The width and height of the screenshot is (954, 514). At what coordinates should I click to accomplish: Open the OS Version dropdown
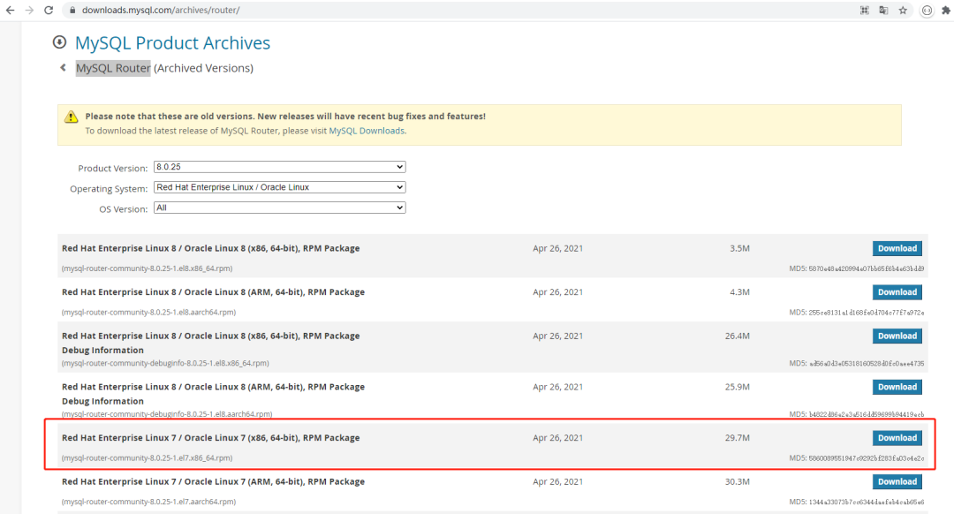pyautogui.click(x=279, y=208)
